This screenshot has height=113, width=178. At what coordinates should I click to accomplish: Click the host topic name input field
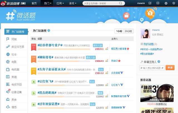[x=152, y=68]
